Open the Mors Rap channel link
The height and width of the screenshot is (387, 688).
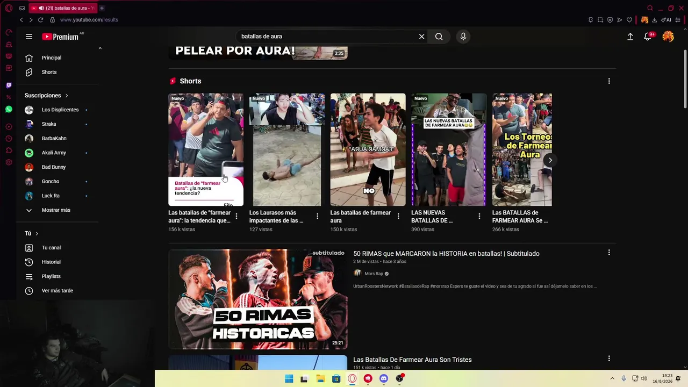pos(374,274)
